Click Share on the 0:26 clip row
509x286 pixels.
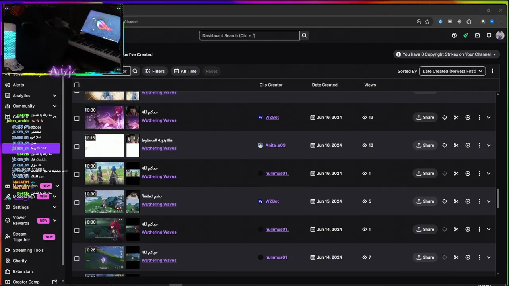pos(425,257)
